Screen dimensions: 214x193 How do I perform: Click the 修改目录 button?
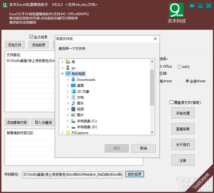(x=135, y=174)
